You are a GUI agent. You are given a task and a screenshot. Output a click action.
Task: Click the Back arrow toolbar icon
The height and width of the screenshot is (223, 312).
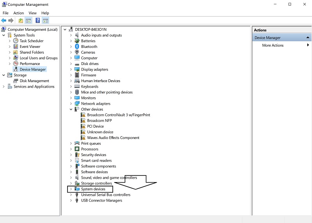(x=4, y=21)
